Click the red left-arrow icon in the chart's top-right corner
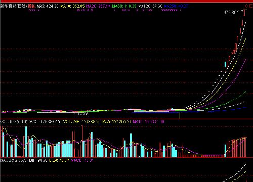 pyautogui.click(x=246, y=6)
